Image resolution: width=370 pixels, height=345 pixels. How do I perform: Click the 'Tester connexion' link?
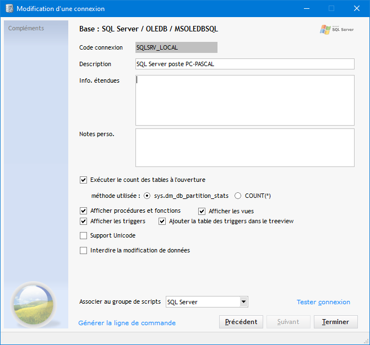click(x=323, y=302)
